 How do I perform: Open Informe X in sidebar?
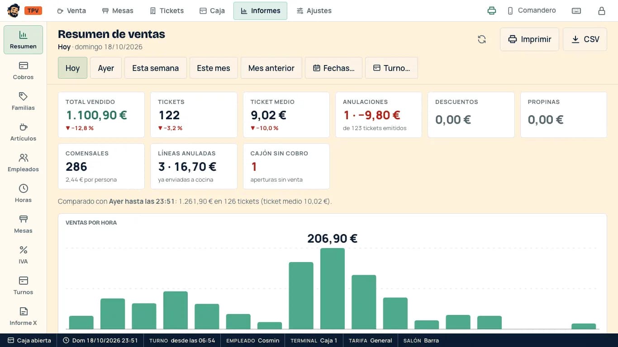pyautogui.click(x=23, y=316)
